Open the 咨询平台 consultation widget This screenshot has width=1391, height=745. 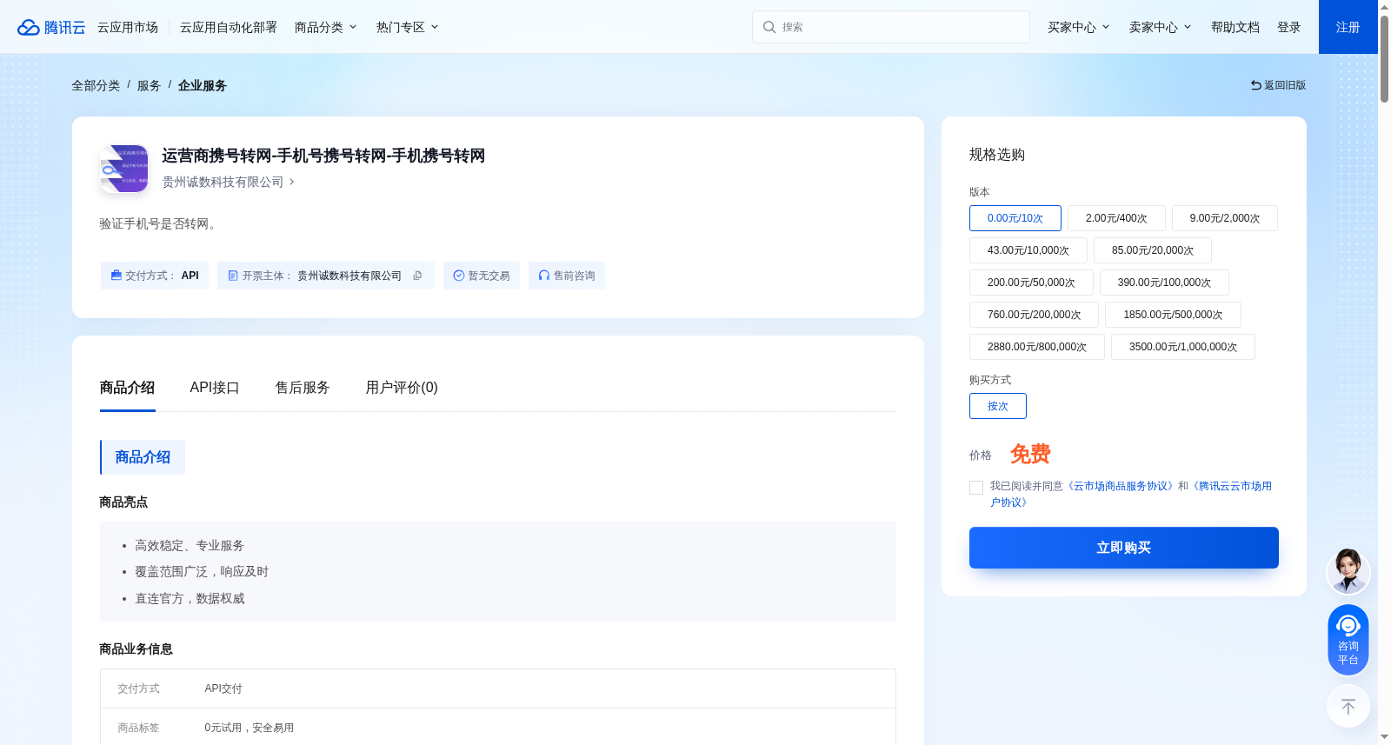[1348, 640]
